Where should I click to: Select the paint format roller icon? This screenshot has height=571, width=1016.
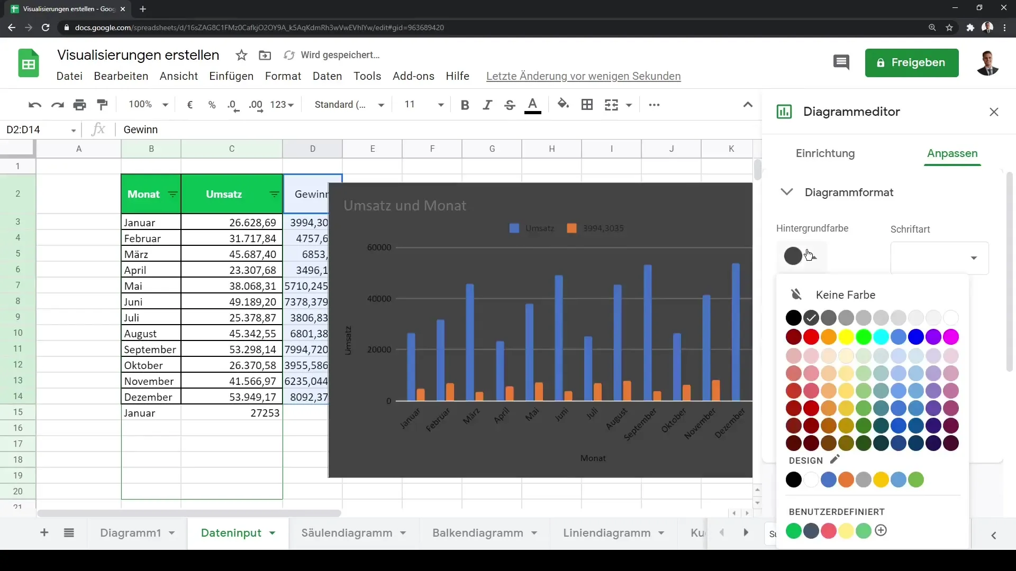(103, 105)
